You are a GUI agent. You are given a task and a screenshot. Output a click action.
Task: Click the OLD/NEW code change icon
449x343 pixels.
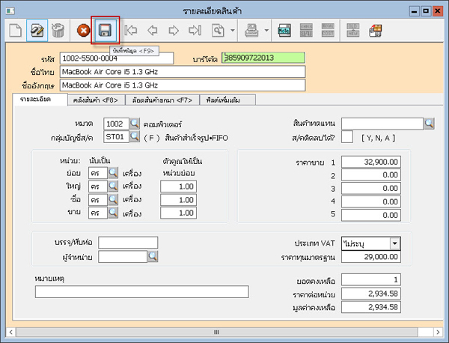[x=353, y=30]
